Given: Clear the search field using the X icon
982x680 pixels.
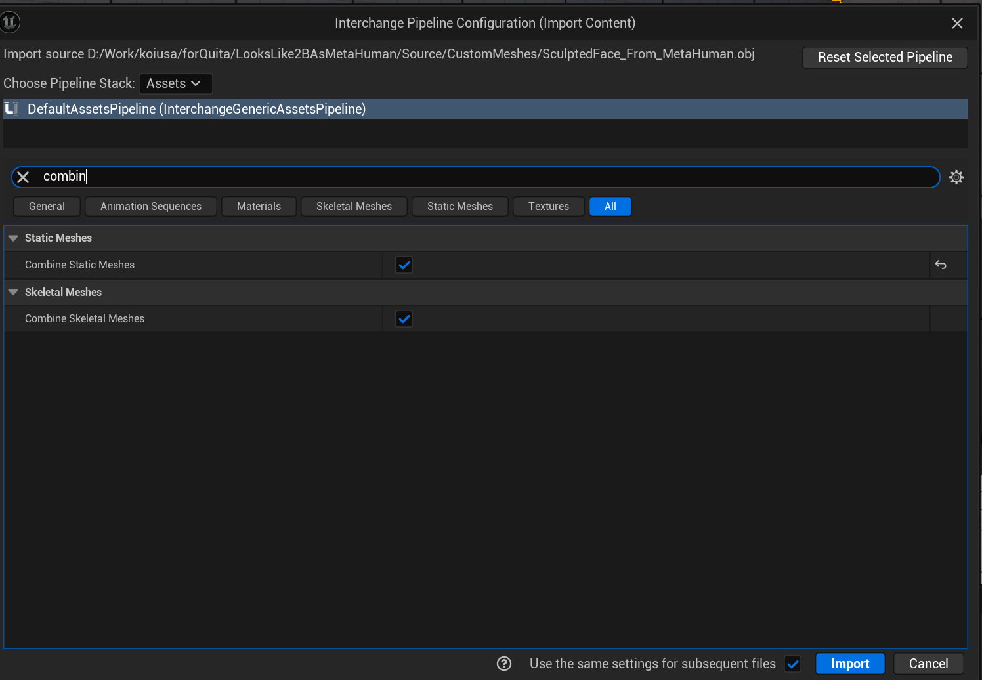Looking at the screenshot, I should [23, 177].
